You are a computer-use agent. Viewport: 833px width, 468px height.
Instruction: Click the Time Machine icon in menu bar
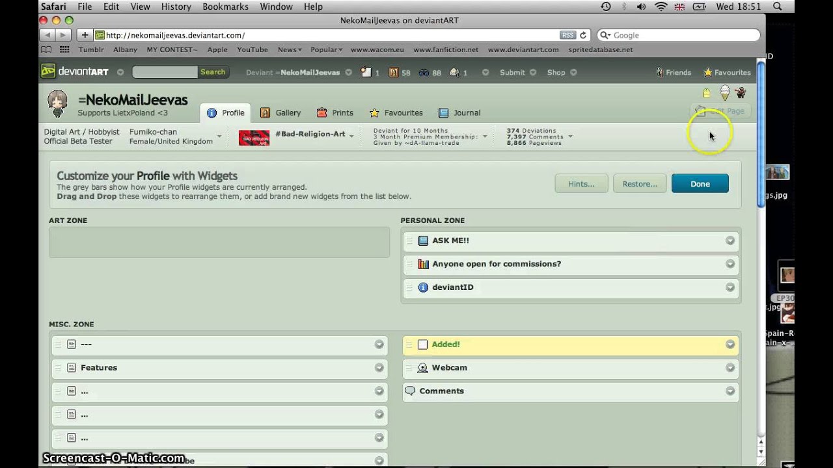606,6
